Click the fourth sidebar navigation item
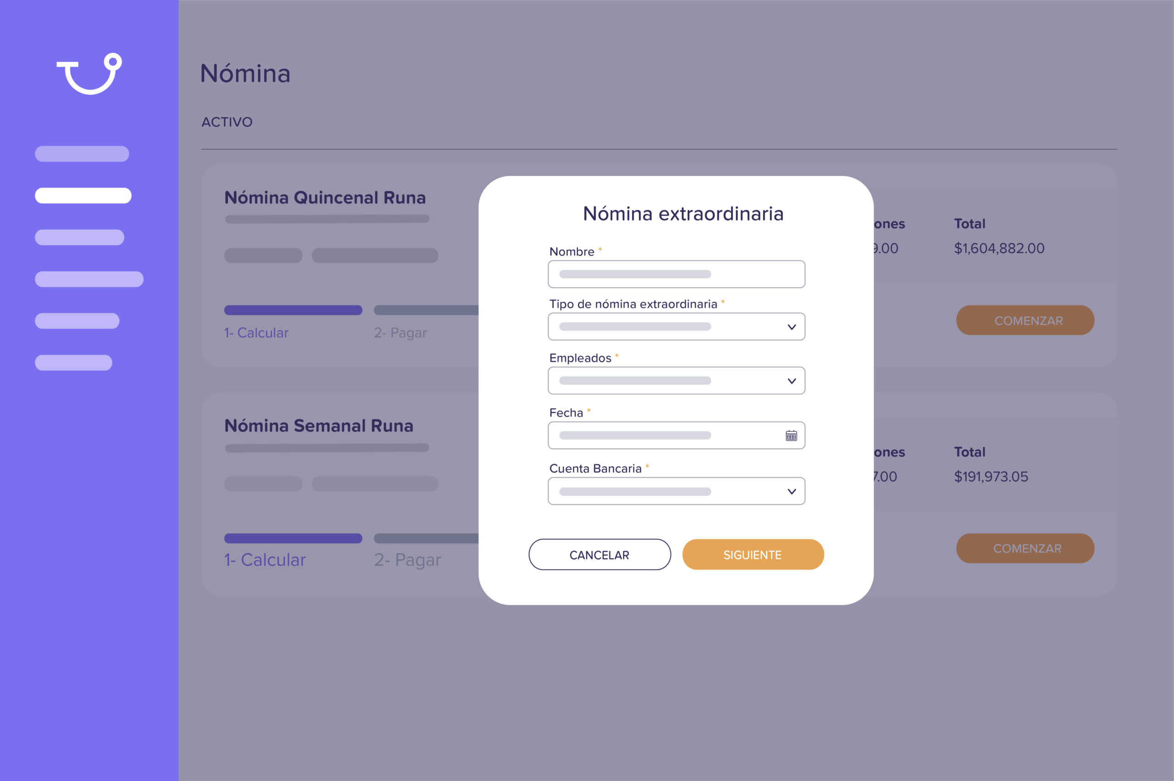 tap(88, 279)
